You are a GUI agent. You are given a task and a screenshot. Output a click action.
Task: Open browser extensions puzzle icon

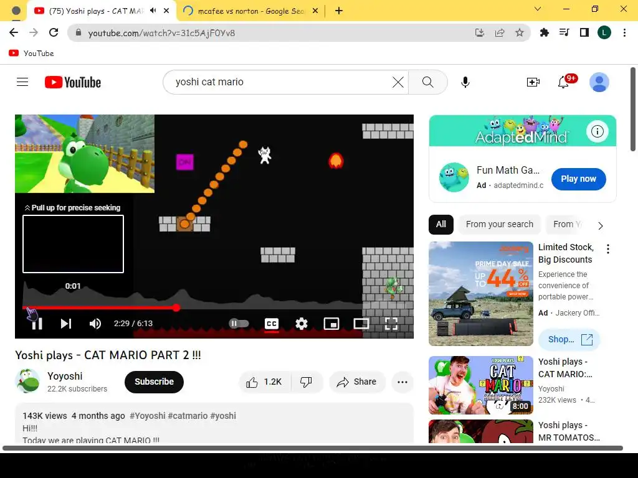(x=544, y=32)
